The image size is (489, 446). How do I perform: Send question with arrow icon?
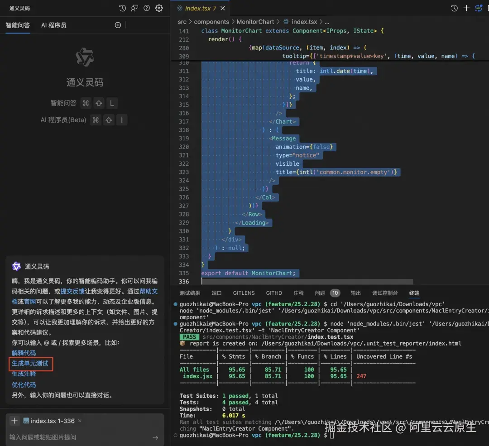click(155, 437)
